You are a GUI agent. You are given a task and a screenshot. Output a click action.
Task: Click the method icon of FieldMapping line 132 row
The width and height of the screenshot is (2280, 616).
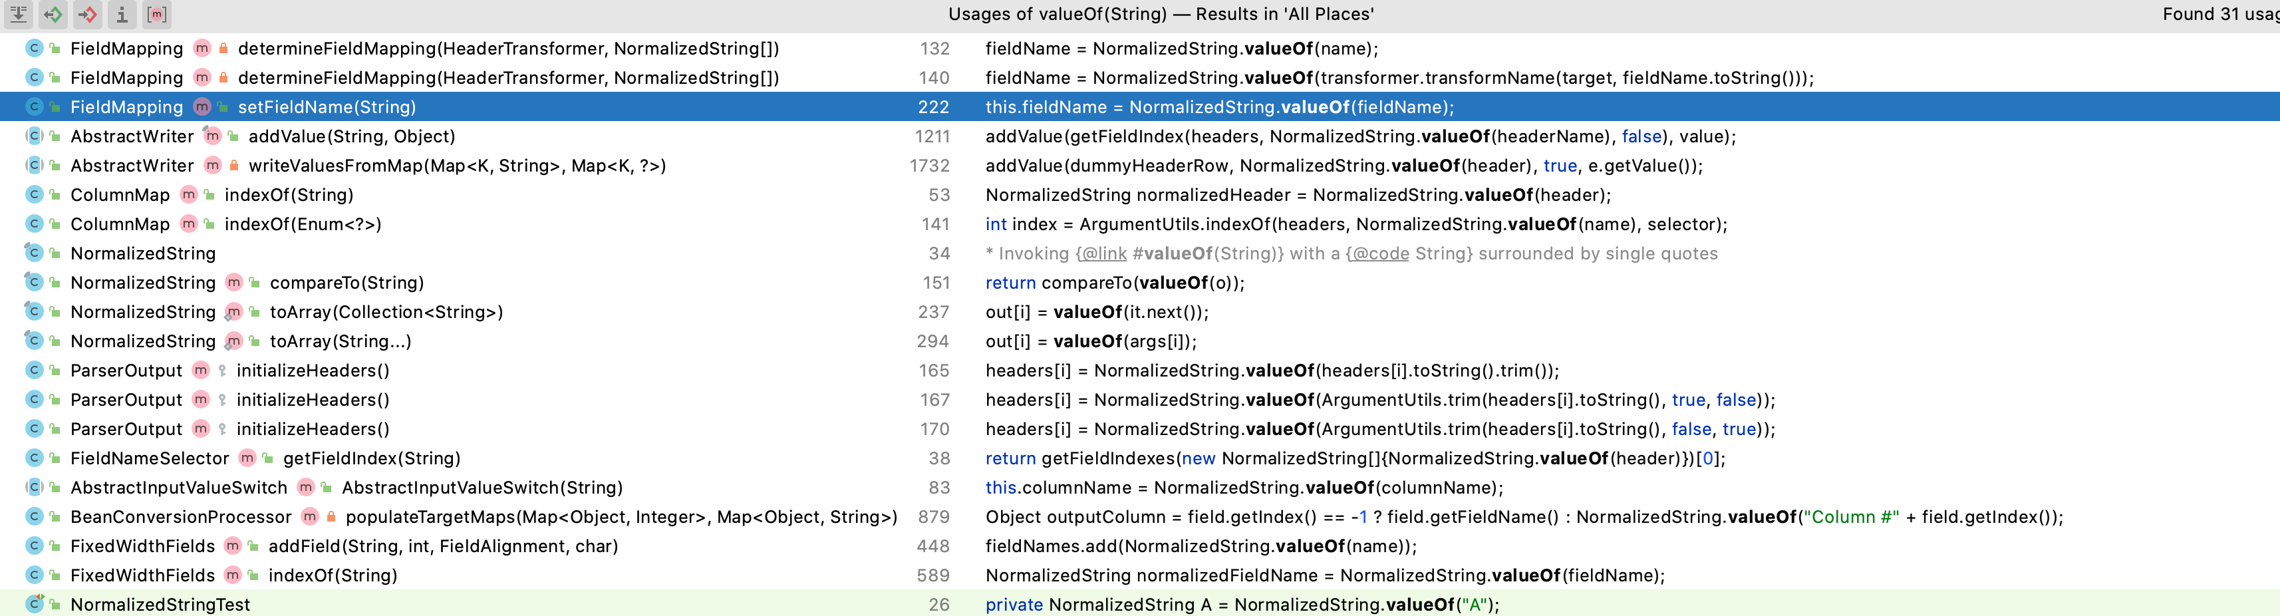pyautogui.click(x=202, y=48)
